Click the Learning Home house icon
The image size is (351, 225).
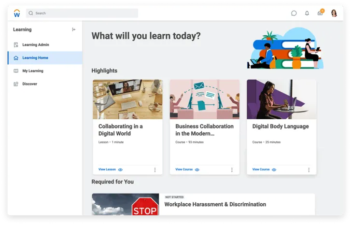coord(16,58)
